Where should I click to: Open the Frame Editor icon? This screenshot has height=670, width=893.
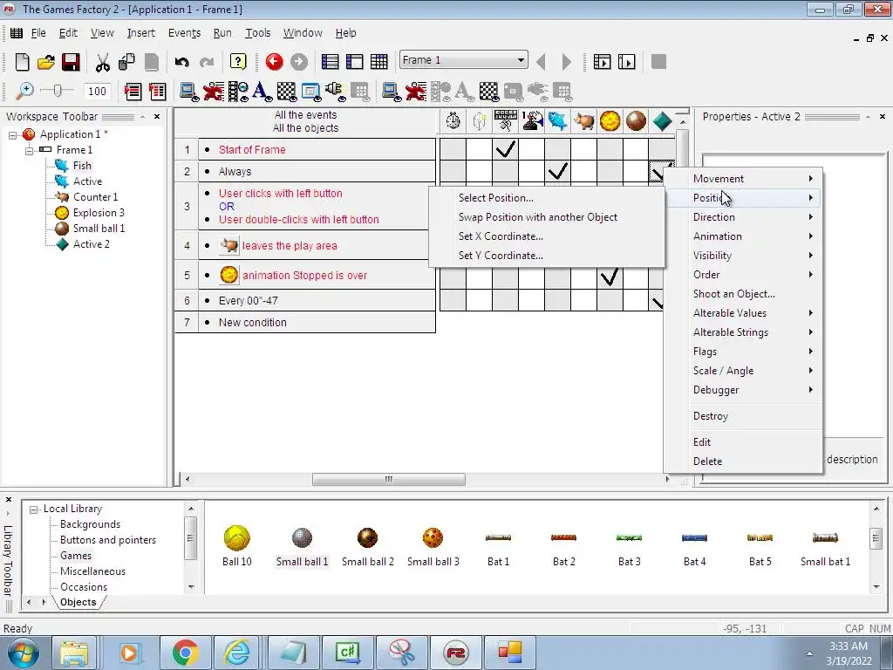coord(354,62)
